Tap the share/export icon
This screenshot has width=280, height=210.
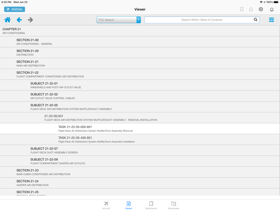coord(251,9)
